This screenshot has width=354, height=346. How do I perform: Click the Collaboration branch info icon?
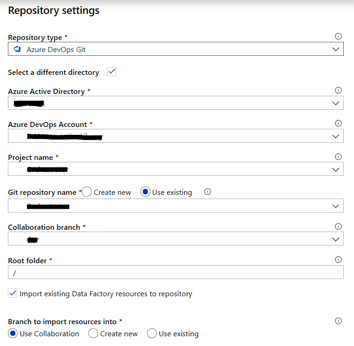(x=338, y=226)
